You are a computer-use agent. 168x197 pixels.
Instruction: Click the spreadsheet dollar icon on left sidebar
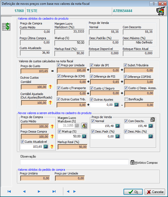click(x=6, y=27)
